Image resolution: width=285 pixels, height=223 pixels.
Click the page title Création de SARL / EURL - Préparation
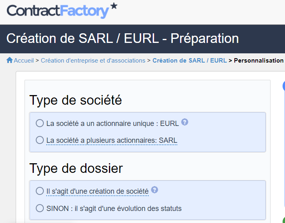(123, 39)
